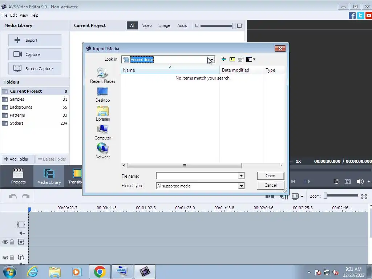This screenshot has height=279, width=372.
Task: Sort files by Name column header
Action: (170, 70)
